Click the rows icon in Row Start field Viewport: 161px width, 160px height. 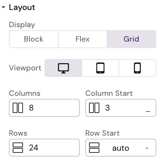[94, 148]
